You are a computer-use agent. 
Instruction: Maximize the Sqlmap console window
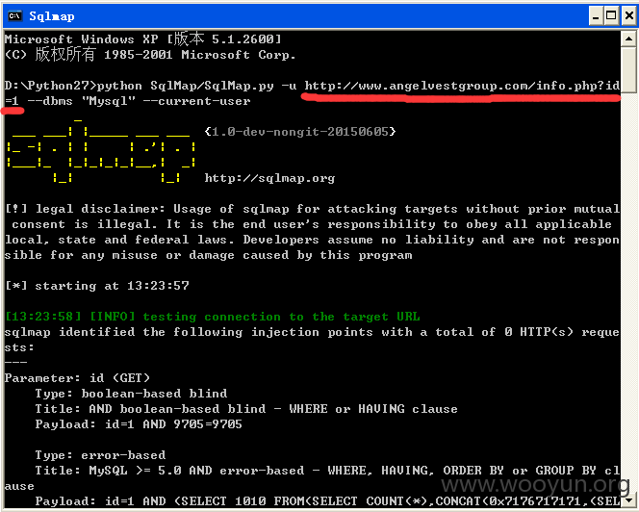coord(611,16)
